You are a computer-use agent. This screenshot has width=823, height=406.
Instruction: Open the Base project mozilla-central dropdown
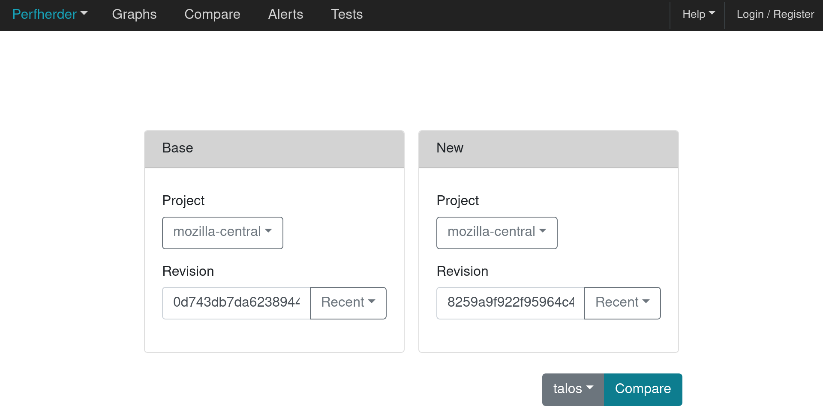[x=222, y=233]
